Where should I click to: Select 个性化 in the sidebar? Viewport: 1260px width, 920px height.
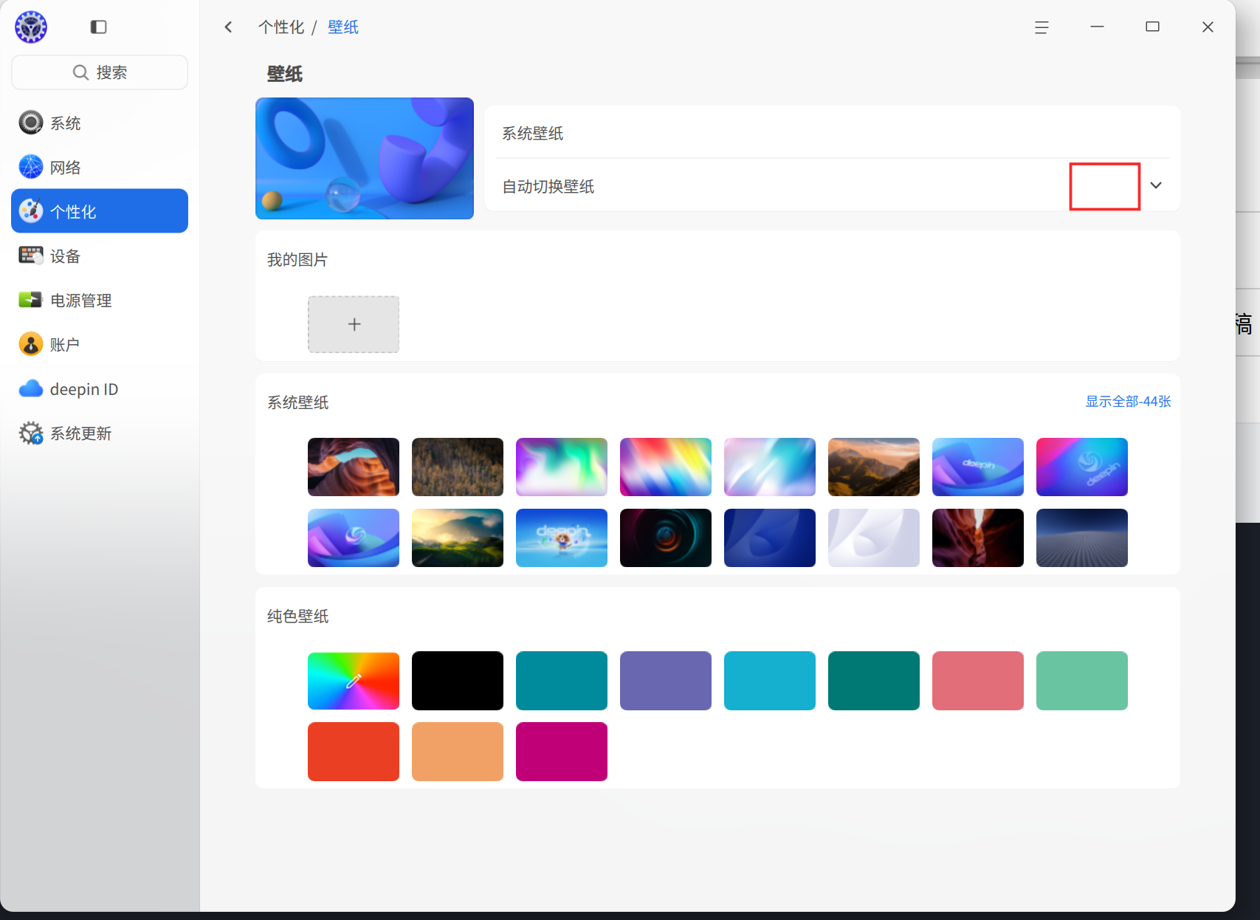coord(100,211)
